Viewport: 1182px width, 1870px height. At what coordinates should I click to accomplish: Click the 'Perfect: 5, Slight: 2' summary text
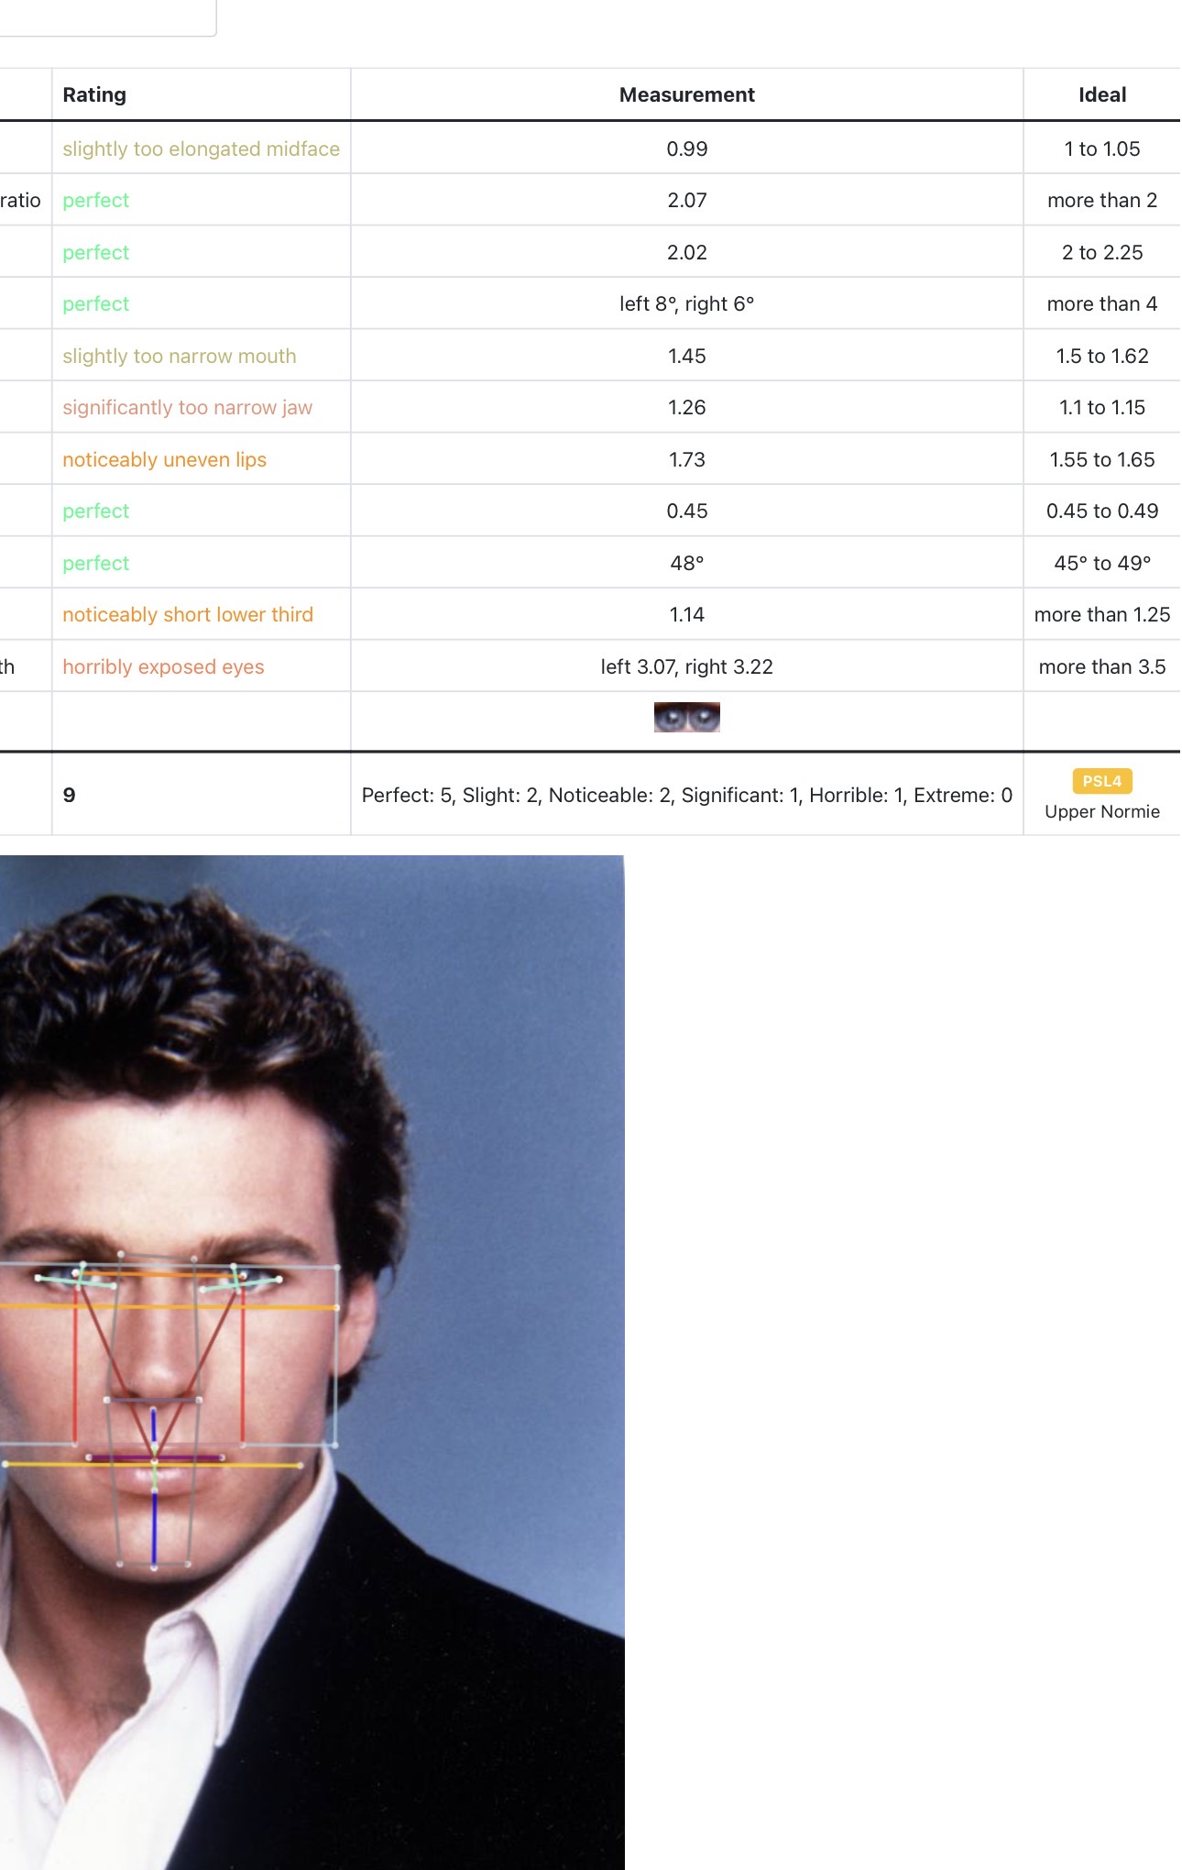point(686,795)
